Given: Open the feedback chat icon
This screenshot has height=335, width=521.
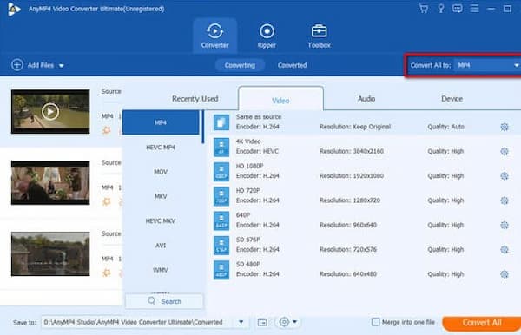Looking at the screenshot, I should [458, 9].
